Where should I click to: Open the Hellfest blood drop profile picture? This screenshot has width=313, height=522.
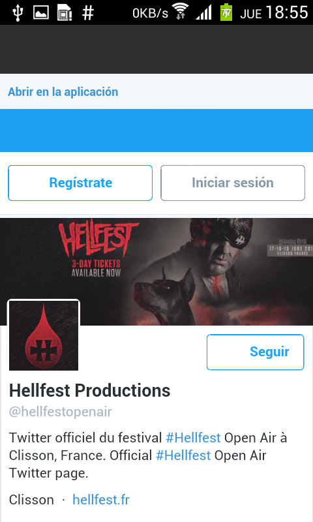pyautogui.click(x=44, y=335)
